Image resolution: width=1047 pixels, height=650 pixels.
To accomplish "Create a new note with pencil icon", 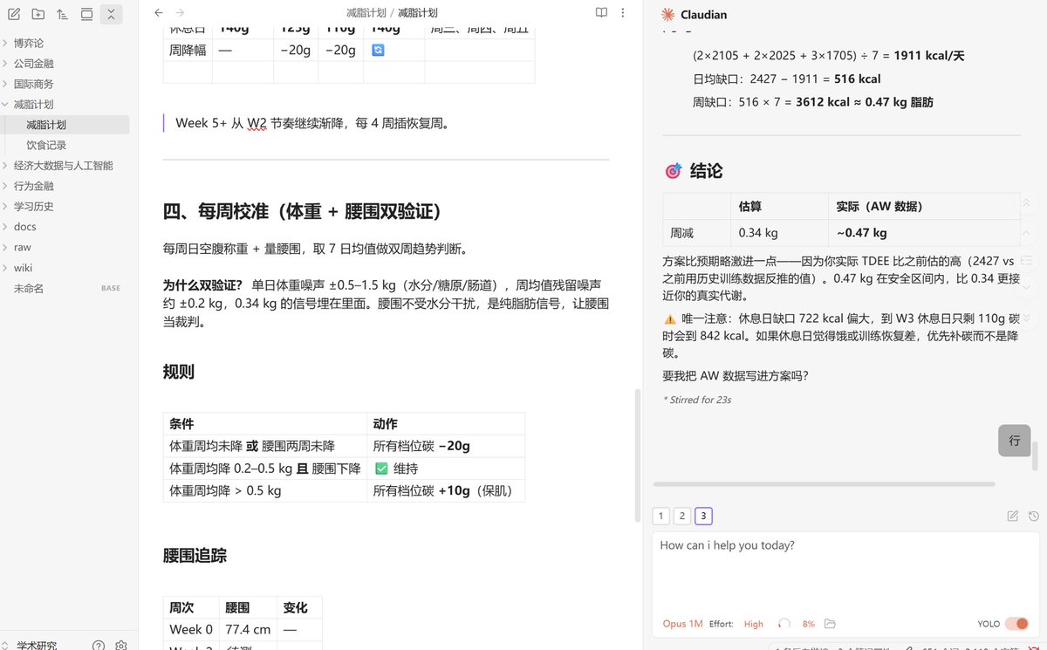I will coord(14,14).
